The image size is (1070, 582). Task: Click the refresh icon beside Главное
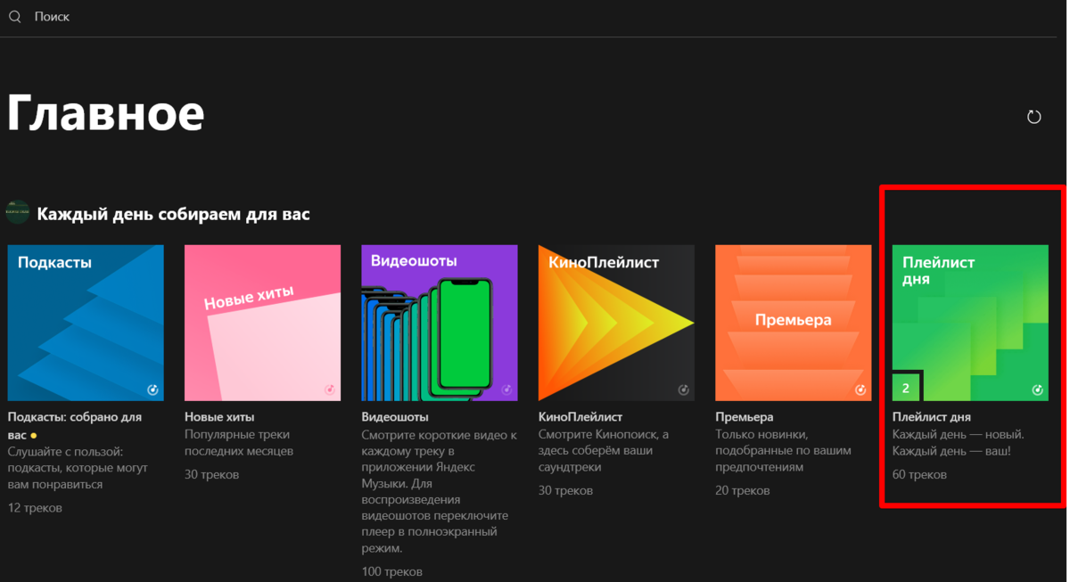tap(1034, 117)
